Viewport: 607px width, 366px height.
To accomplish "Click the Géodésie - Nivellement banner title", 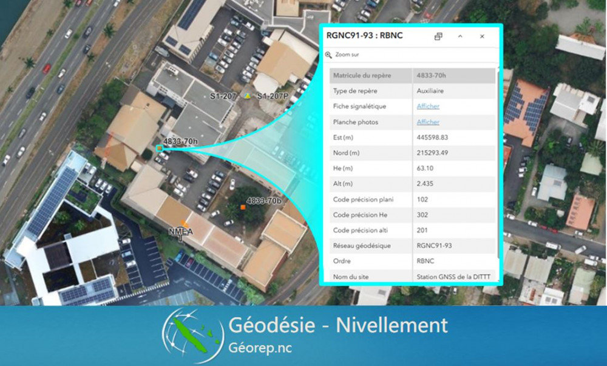I will point(337,325).
